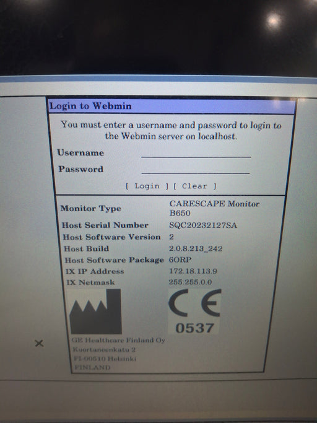Submit credentials with the Login button
This screenshot has height=423, width=317.
[x=147, y=186]
